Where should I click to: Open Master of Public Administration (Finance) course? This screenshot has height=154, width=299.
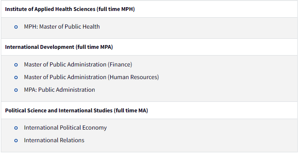pyautogui.click(x=78, y=65)
